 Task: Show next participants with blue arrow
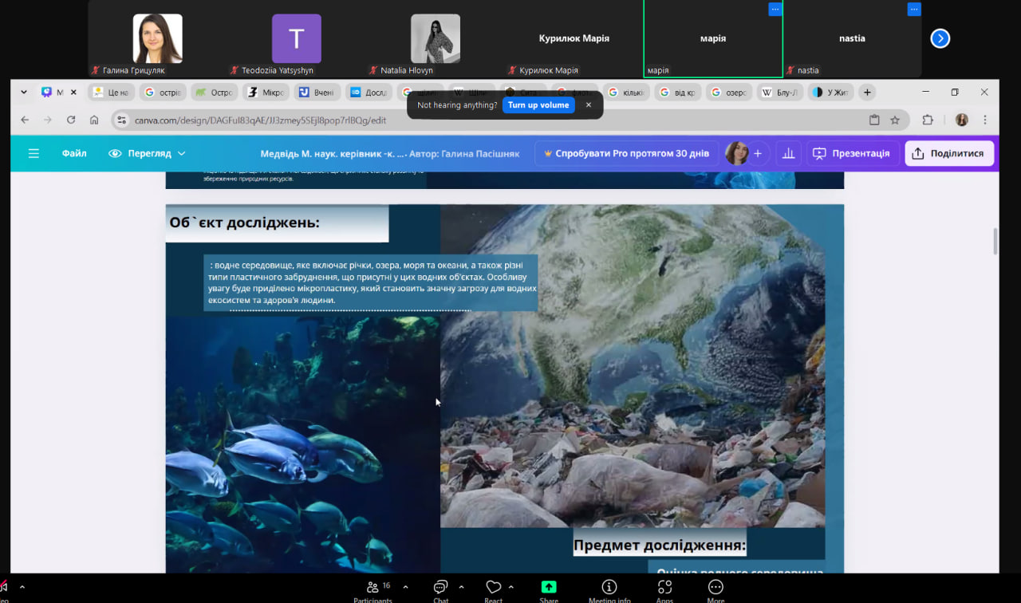click(940, 38)
